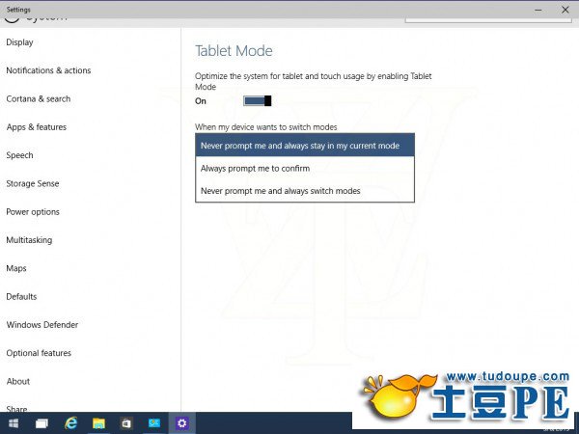Image resolution: width=579 pixels, height=434 pixels.
Task: Open Multitasking settings
Action: [29, 240]
